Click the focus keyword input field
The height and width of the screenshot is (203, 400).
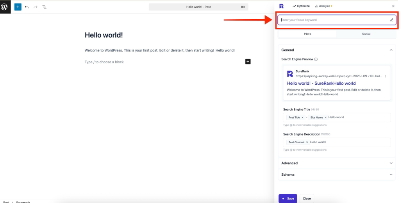pyautogui.click(x=332, y=20)
